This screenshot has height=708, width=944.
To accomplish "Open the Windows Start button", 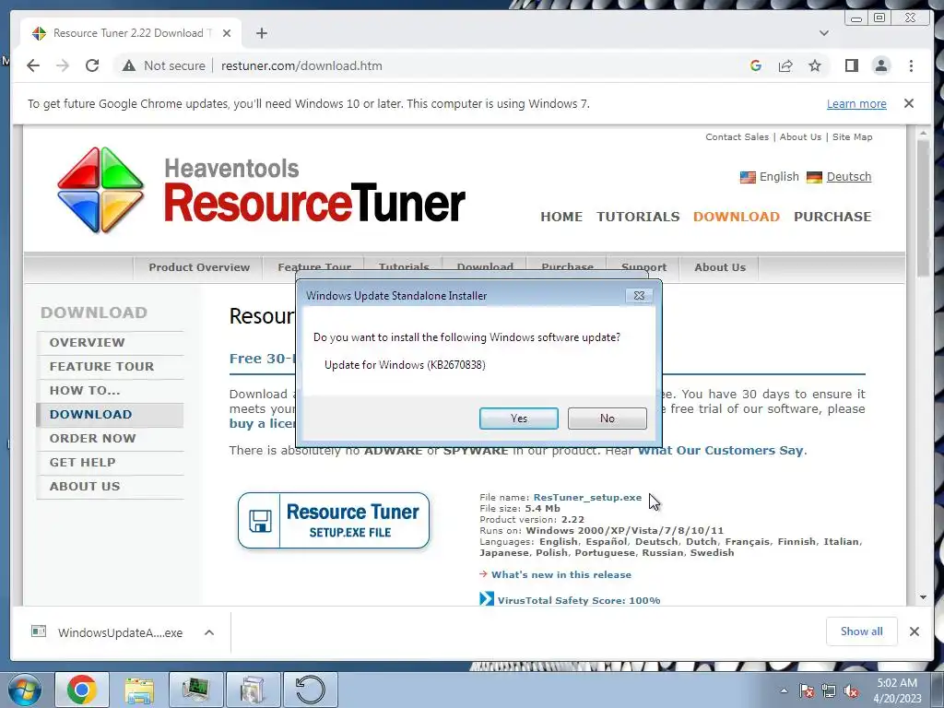I will [x=25, y=690].
